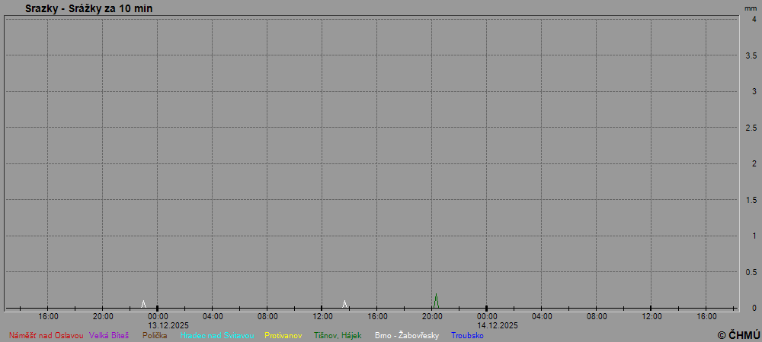Click the Polička station legend label
Image resolution: width=762 pixels, height=342 pixels.
point(155,335)
